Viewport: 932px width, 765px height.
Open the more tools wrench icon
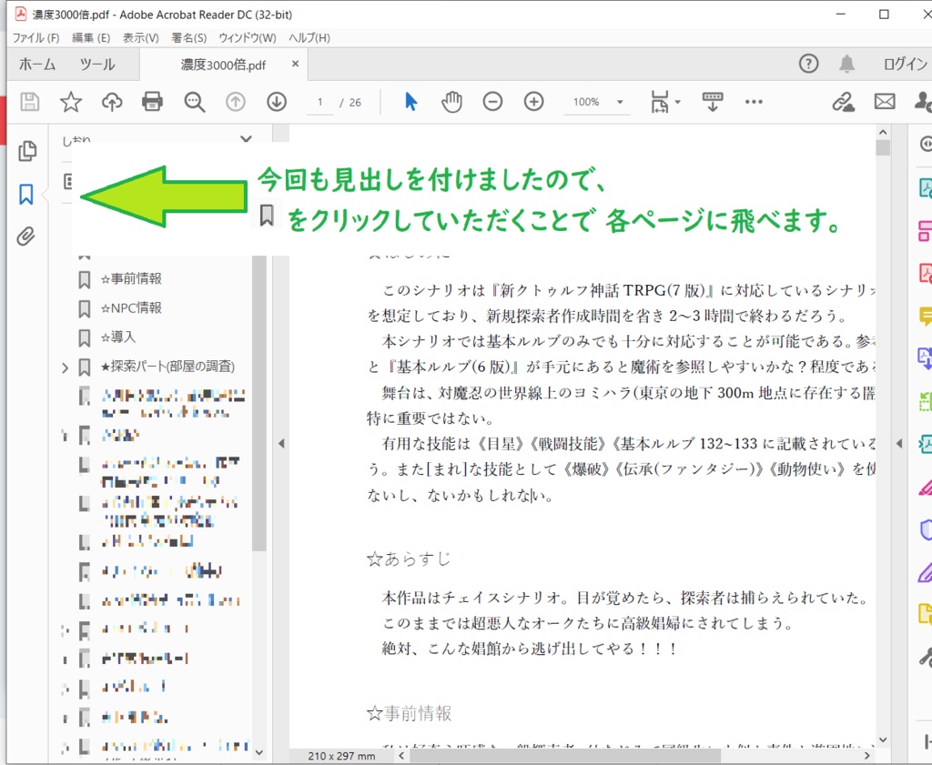click(926, 657)
